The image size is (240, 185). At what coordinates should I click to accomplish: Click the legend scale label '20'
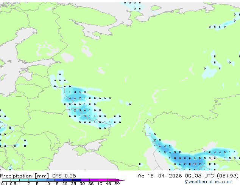65,183
